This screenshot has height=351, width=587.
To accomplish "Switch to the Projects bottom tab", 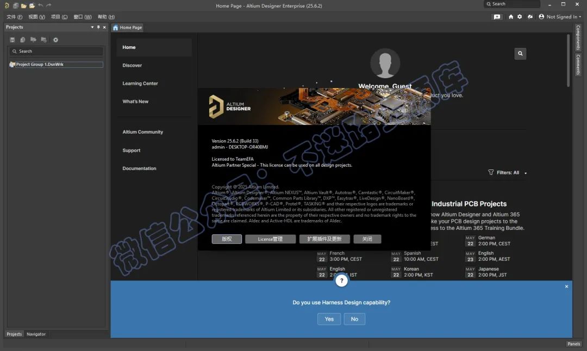I will coord(14,334).
